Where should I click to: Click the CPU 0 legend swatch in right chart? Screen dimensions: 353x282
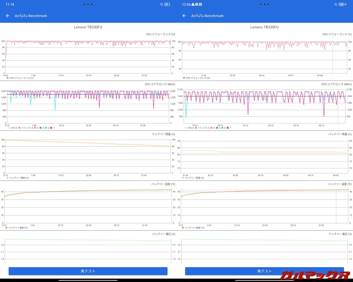click(186, 128)
